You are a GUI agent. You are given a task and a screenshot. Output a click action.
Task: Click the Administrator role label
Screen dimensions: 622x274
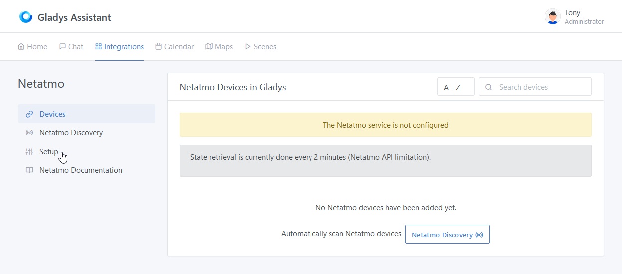point(584,22)
